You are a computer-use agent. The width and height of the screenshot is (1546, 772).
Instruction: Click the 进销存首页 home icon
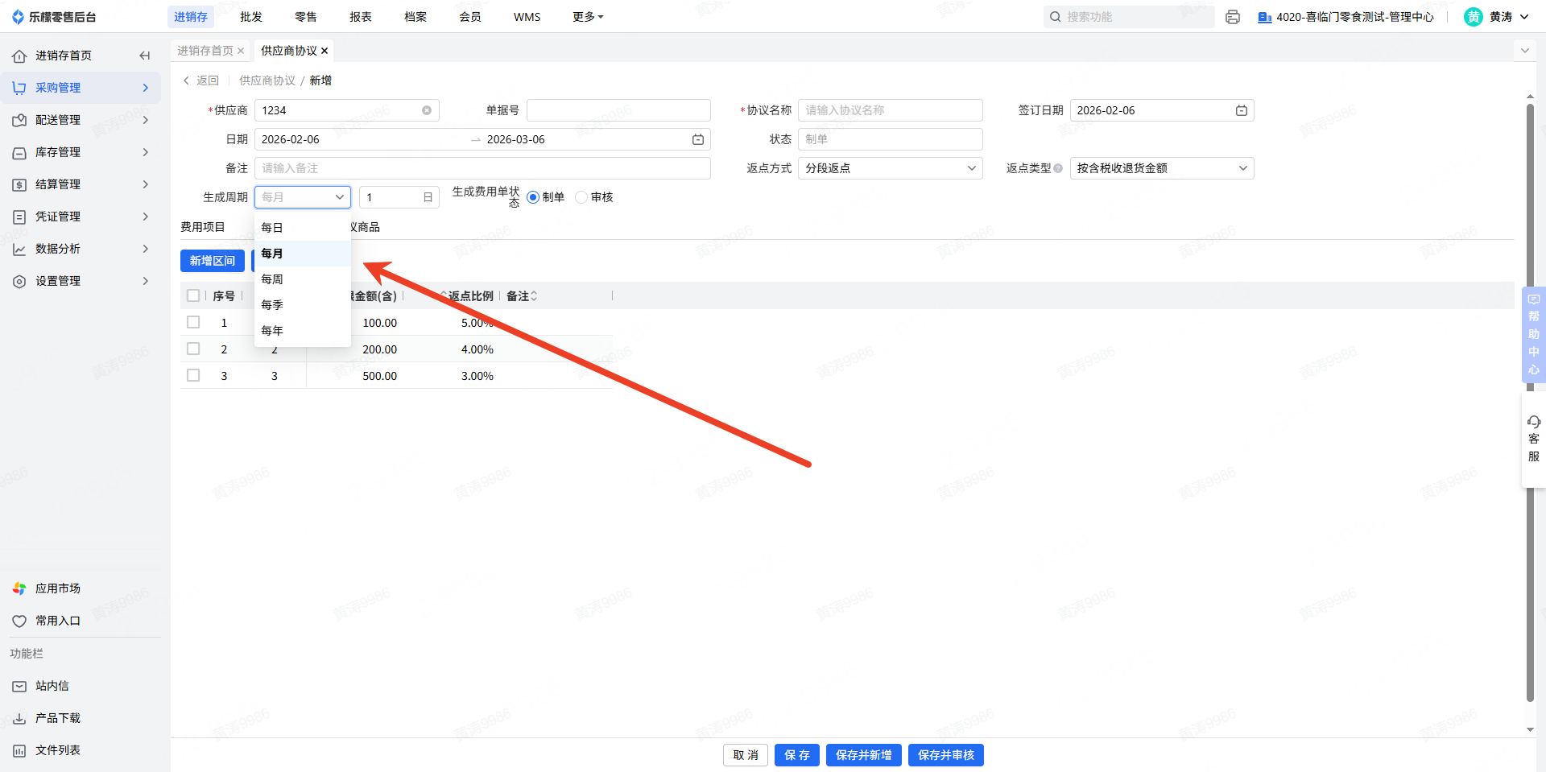coord(19,56)
